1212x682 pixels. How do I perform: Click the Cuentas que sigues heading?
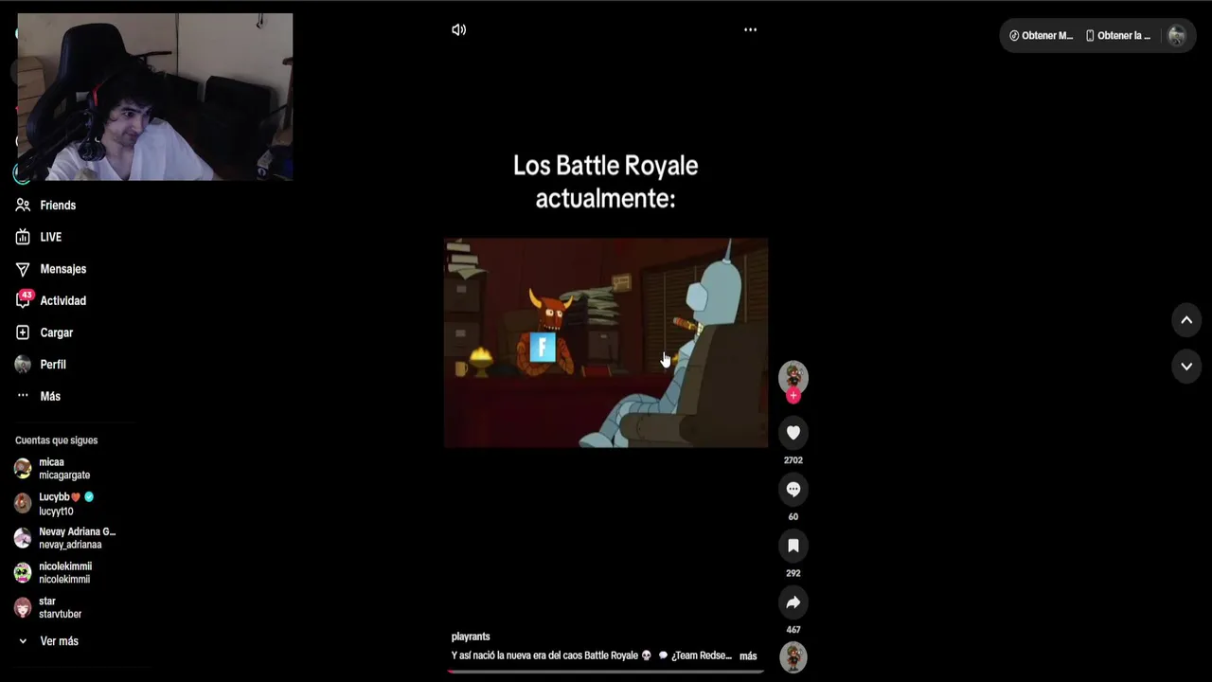[x=56, y=440]
